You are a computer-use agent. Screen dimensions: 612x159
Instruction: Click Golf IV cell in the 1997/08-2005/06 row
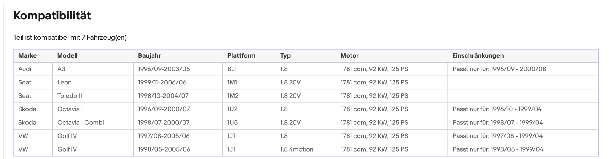tap(93, 136)
